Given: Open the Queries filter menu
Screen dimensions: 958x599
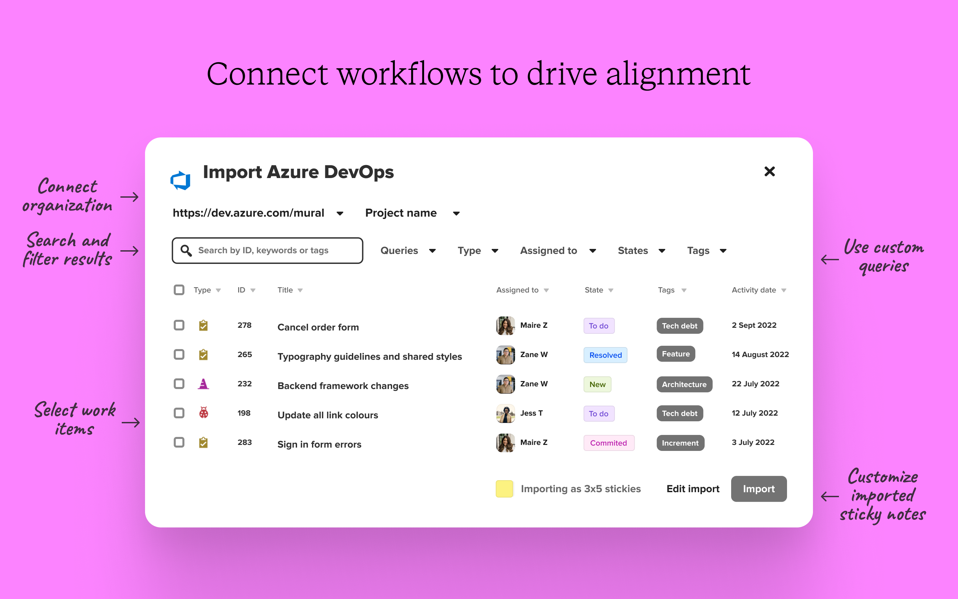Looking at the screenshot, I should coord(408,250).
